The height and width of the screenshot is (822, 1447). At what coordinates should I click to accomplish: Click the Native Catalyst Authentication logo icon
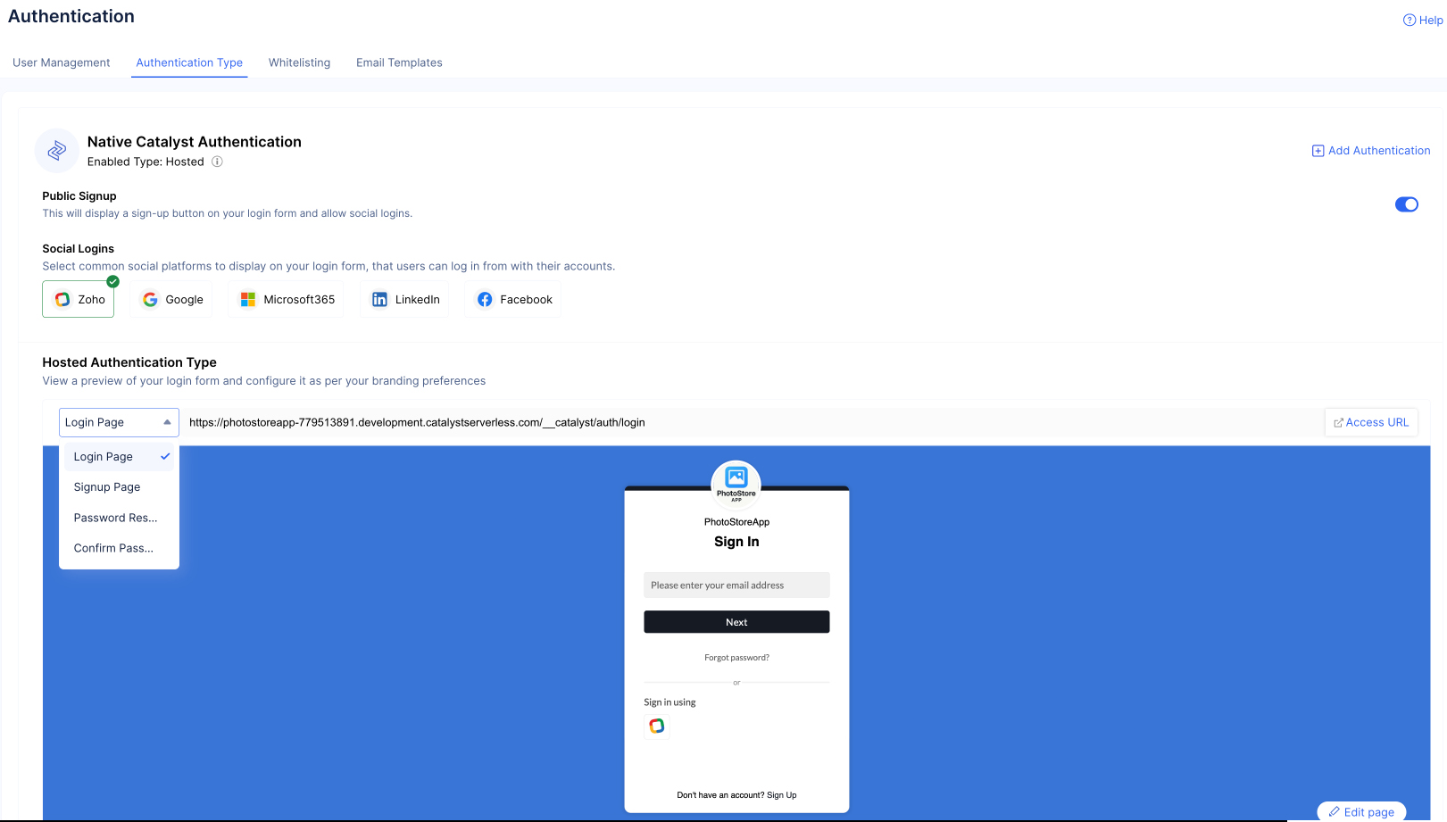click(56, 151)
